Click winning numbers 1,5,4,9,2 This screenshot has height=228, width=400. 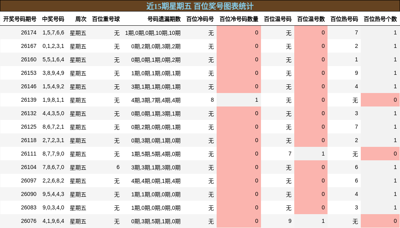click(53, 86)
